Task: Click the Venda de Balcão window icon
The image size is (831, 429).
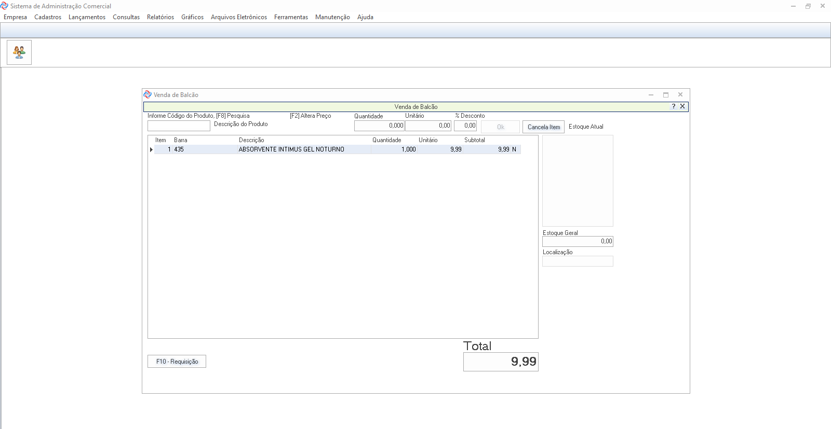Action: [x=148, y=94]
